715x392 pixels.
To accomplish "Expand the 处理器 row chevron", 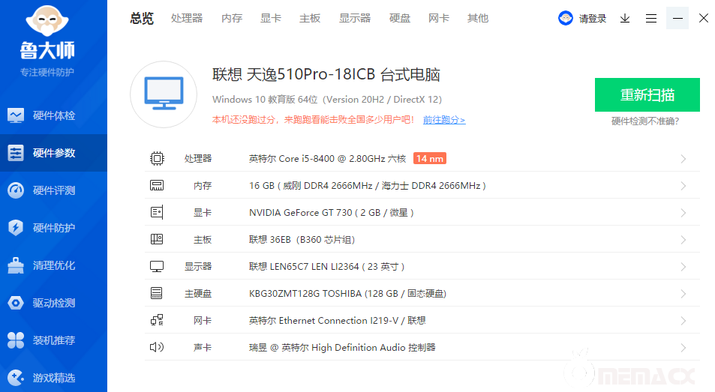I will pos(683,159).
